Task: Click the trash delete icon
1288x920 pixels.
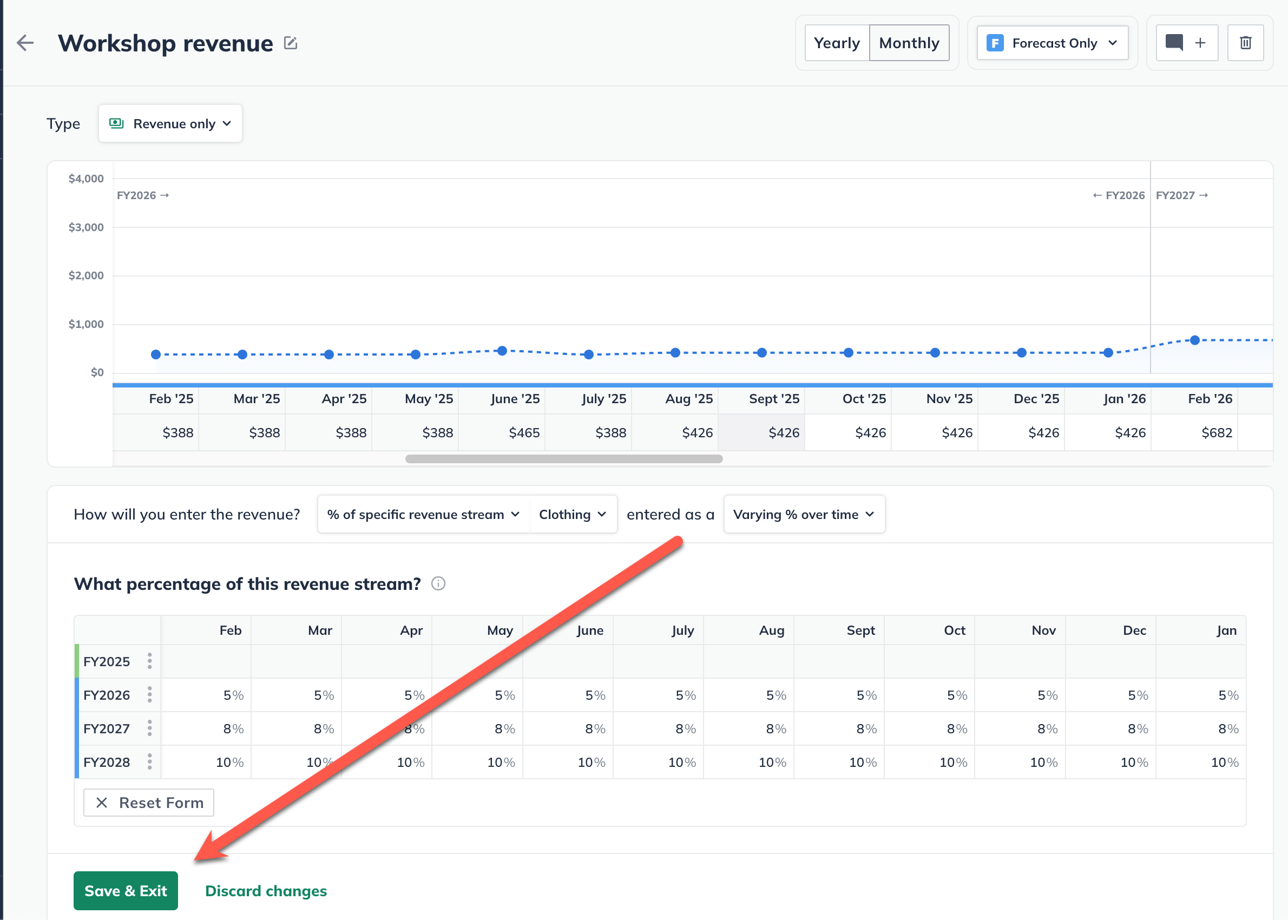Action: (x=1245, y=43)
